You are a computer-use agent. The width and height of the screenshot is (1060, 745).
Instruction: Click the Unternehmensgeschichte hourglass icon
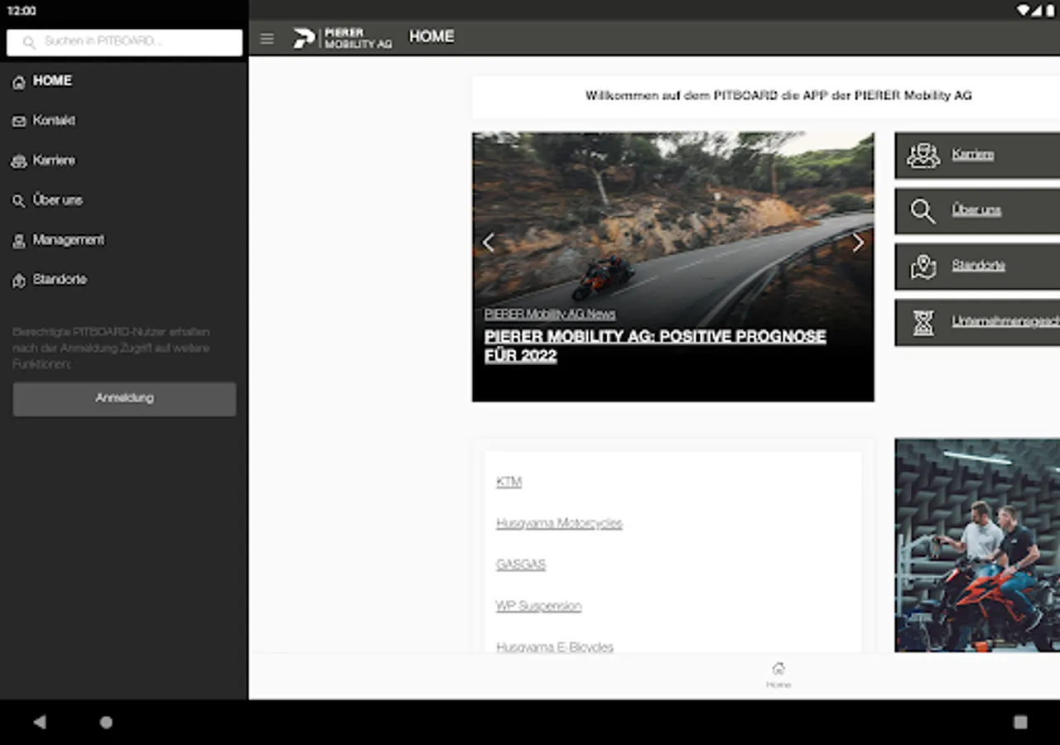923,323
